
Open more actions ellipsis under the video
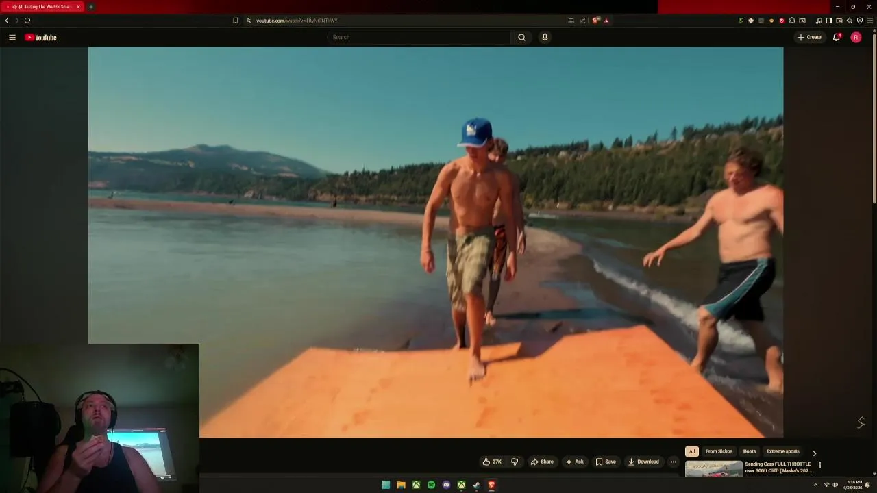[x=673, y=462]
